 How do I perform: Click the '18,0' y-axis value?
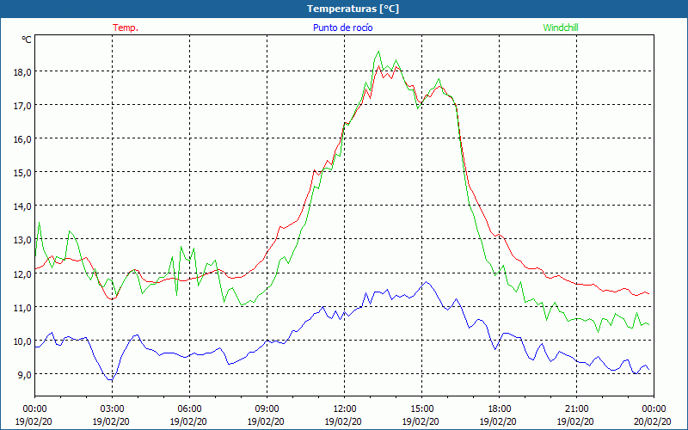[x=22, y=72]
